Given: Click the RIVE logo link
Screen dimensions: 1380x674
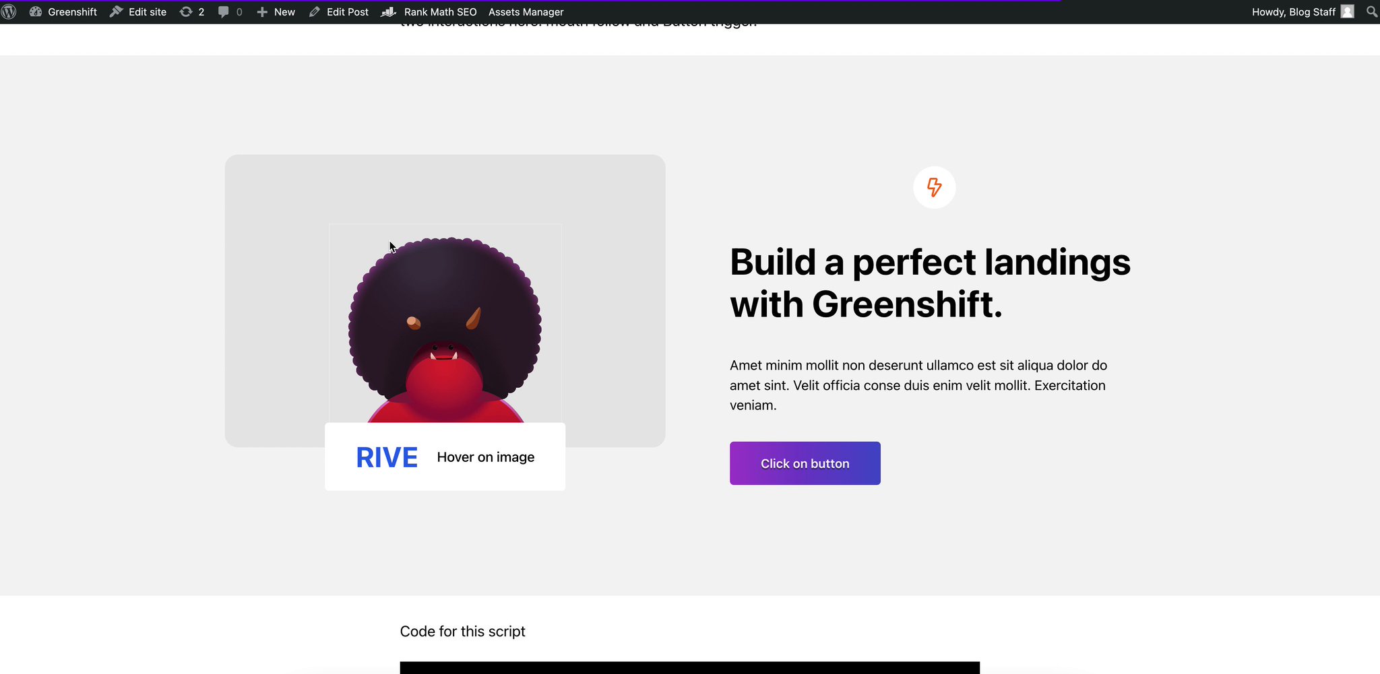Looking at the screenshot, I should coord(386,457).
